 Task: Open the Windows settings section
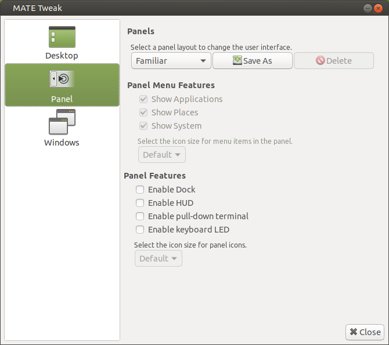62,128
